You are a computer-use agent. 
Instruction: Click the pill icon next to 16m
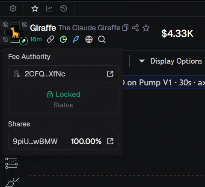coord(51,39)
